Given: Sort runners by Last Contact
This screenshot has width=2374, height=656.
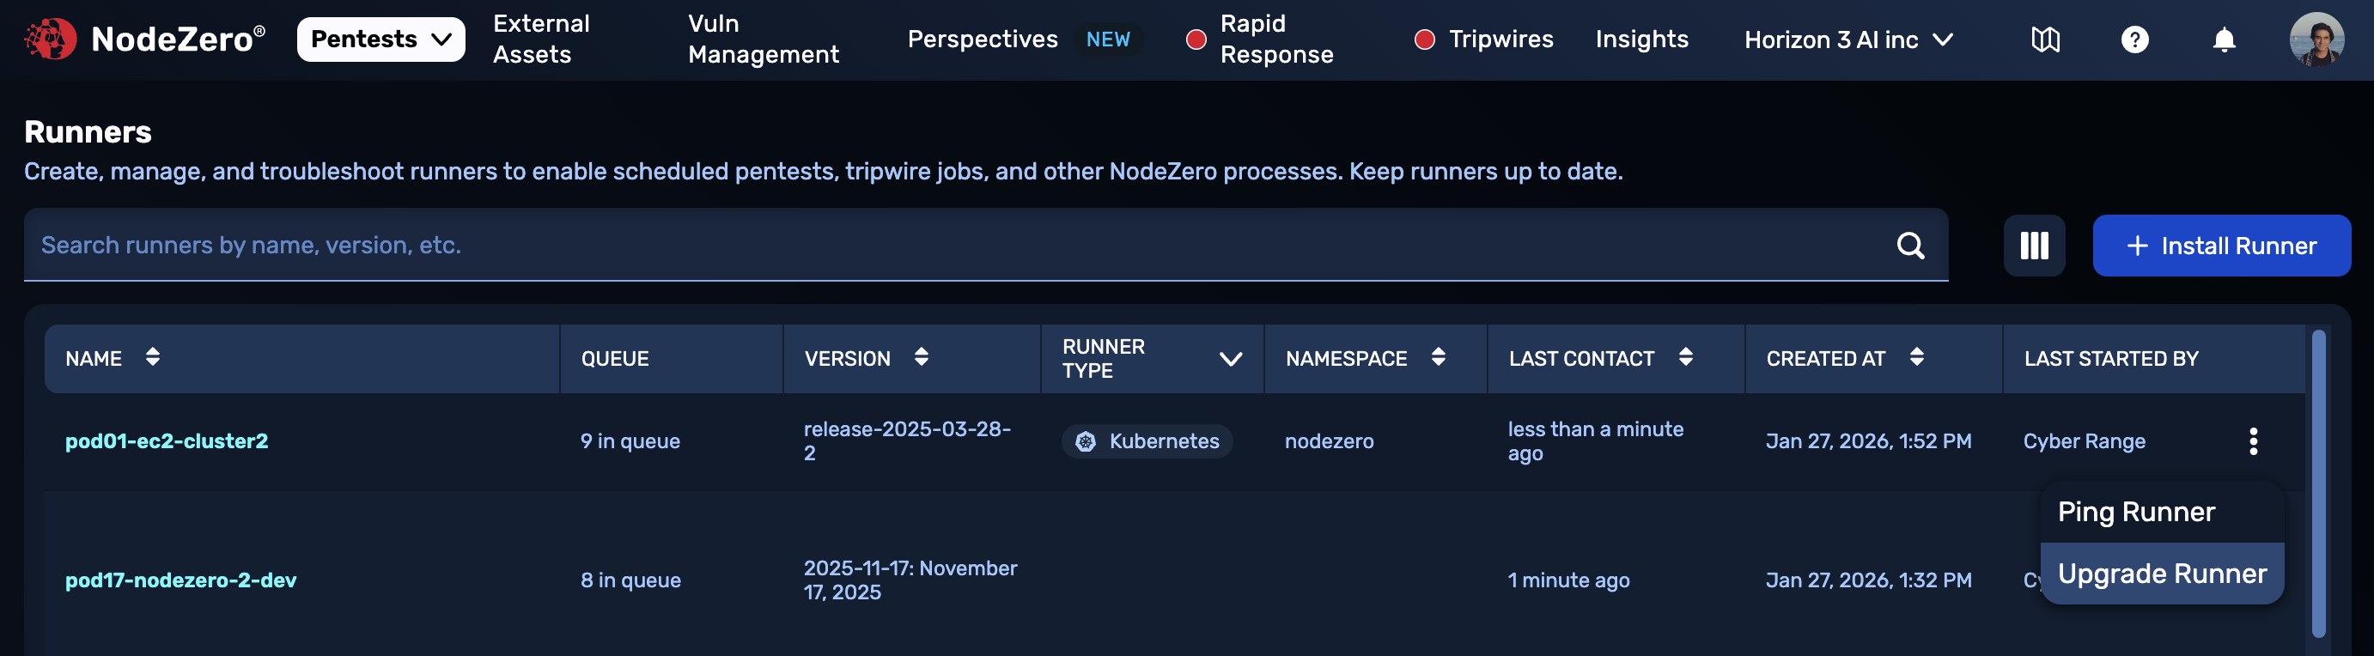Looking at the screenshot, I should pos(1685,357).
